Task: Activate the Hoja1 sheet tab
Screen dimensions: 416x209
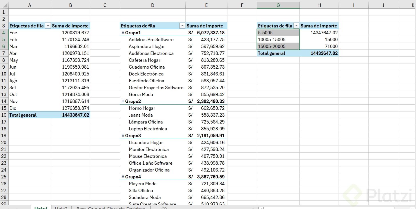Action: [x=41, y=208]
